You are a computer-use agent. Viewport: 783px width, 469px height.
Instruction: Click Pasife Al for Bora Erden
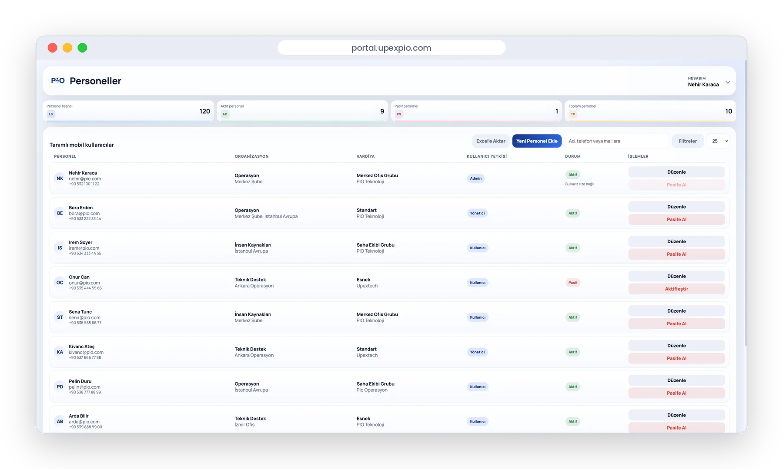tap(676, 219)
